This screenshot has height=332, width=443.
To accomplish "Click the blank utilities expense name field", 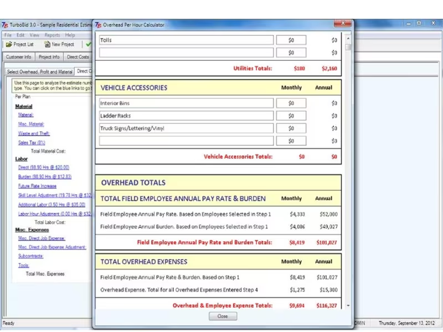I will click(x=186, y=53).
